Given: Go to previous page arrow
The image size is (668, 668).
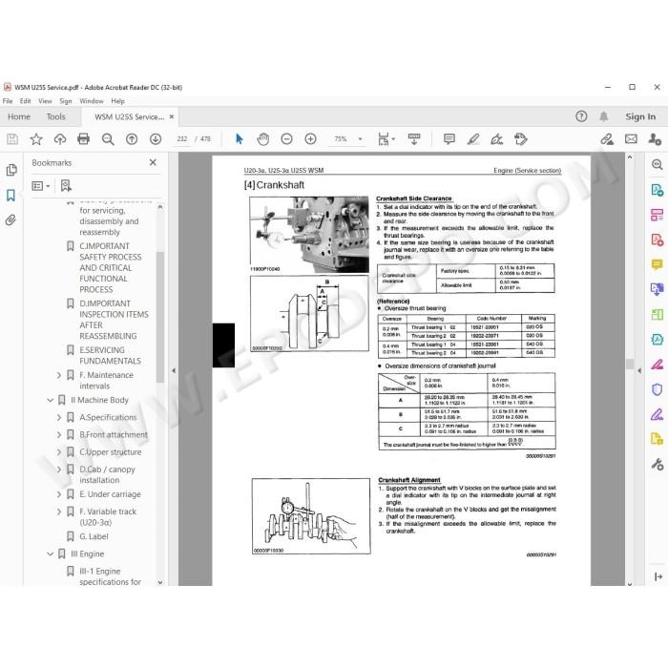Looking at the screenshot, I should [x=132, y=139].
